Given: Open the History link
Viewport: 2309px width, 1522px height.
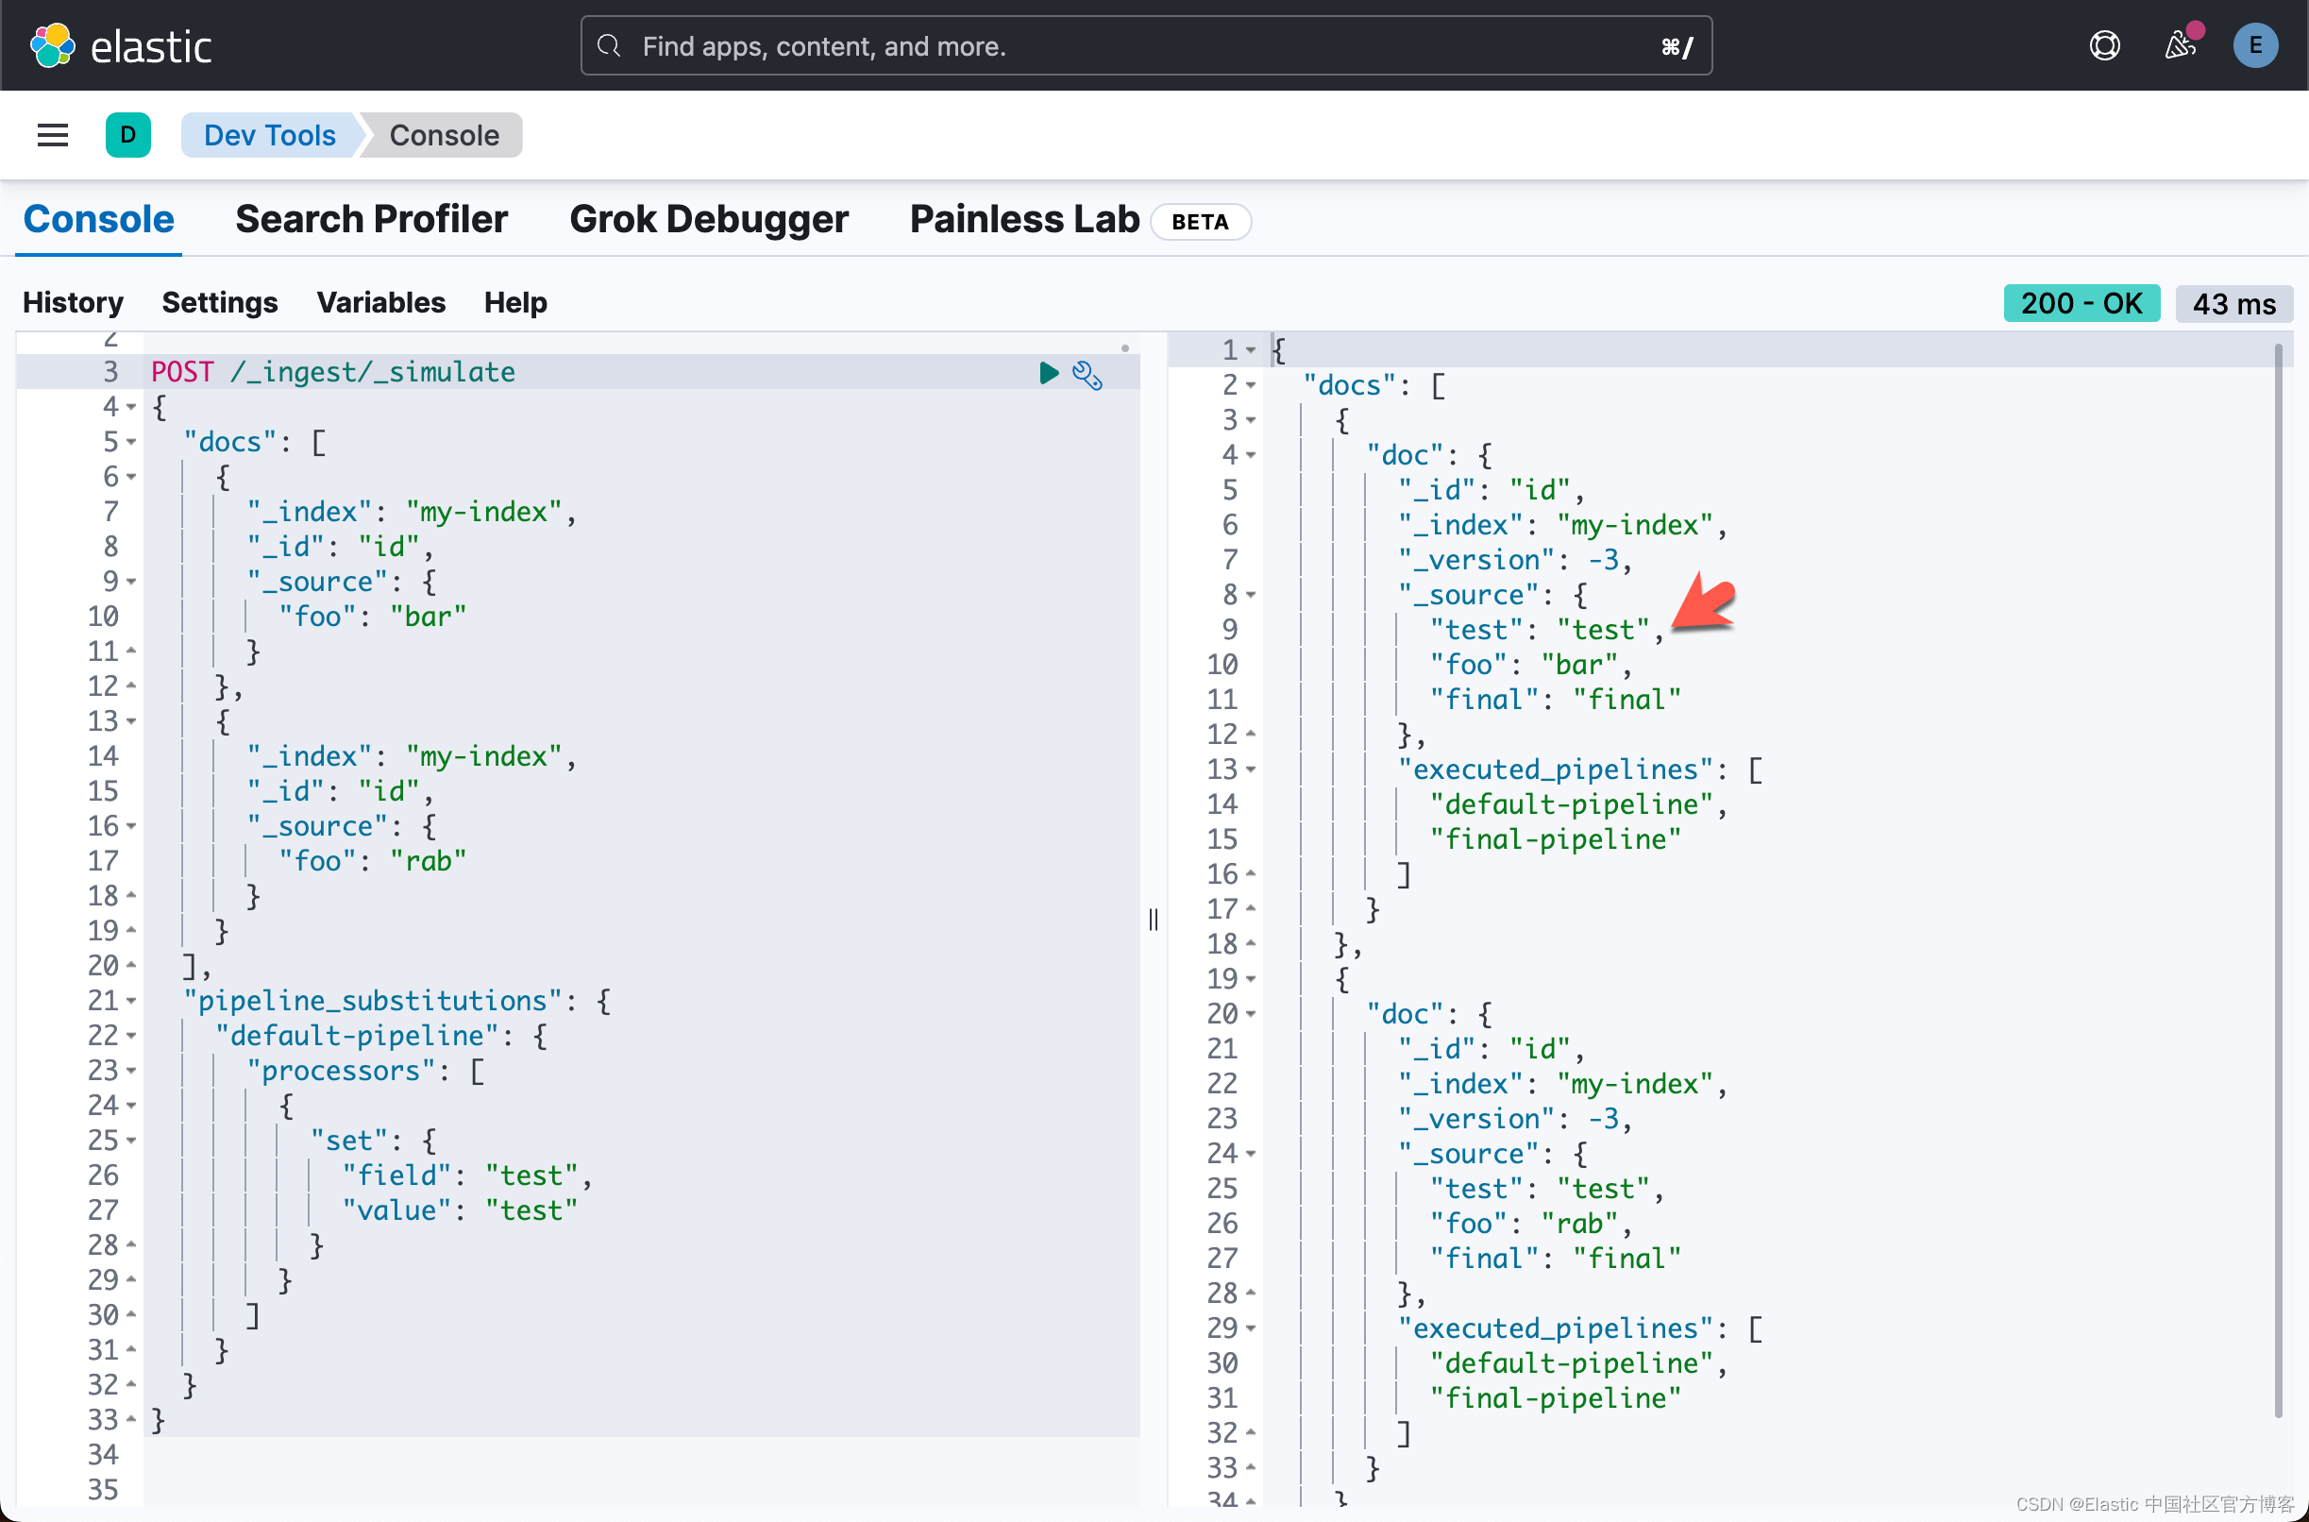Looking at the screenshot, I should tap(73, 303).
